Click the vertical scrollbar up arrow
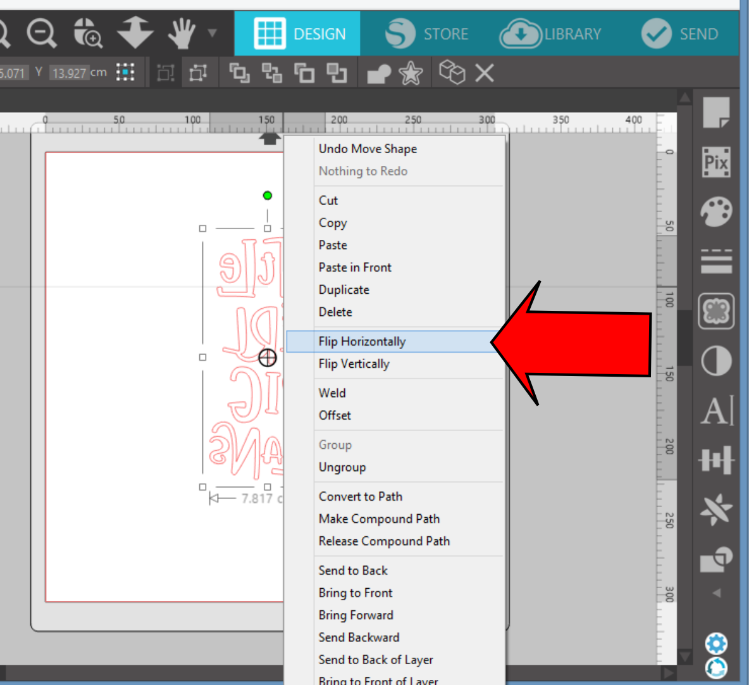 click(684, 98)
